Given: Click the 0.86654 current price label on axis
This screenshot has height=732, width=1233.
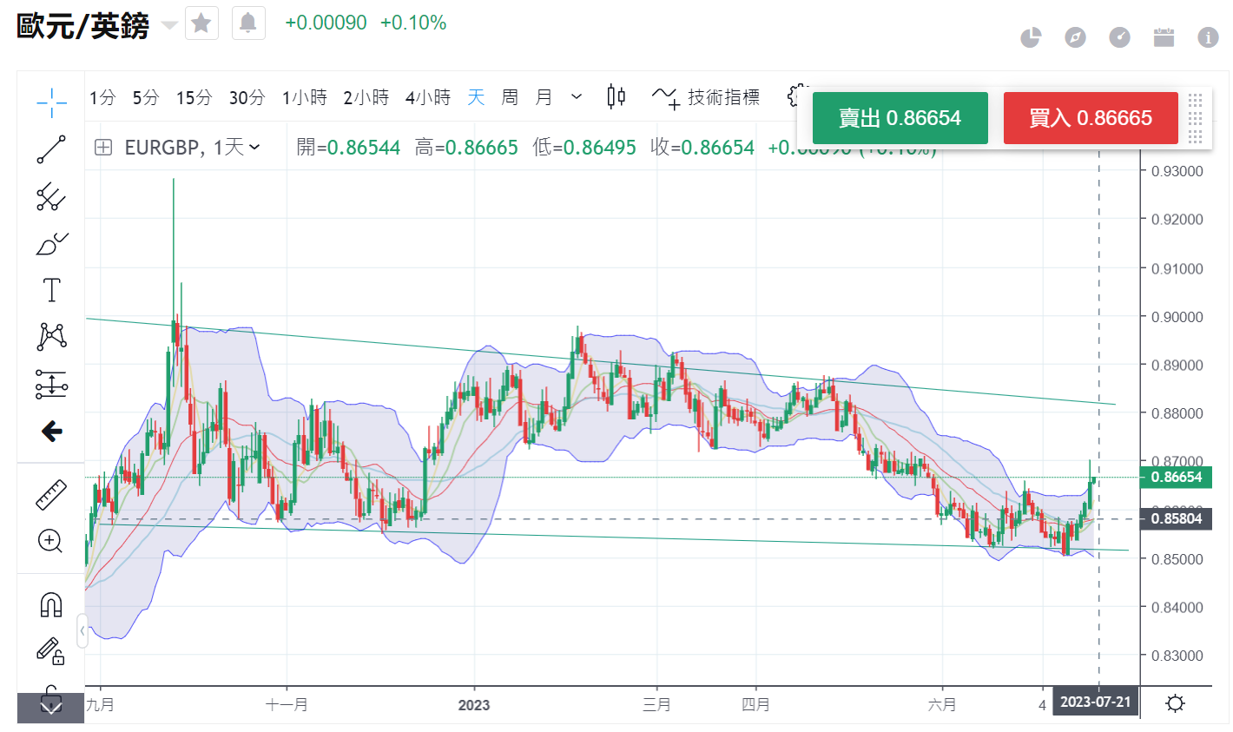Looking at the screenshot, I should pos(1177,477).
